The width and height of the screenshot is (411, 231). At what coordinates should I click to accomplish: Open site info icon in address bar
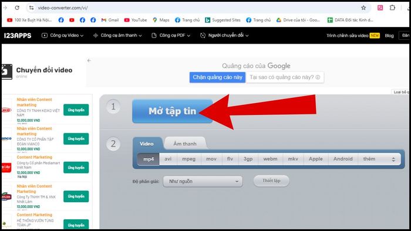(32, 8)
